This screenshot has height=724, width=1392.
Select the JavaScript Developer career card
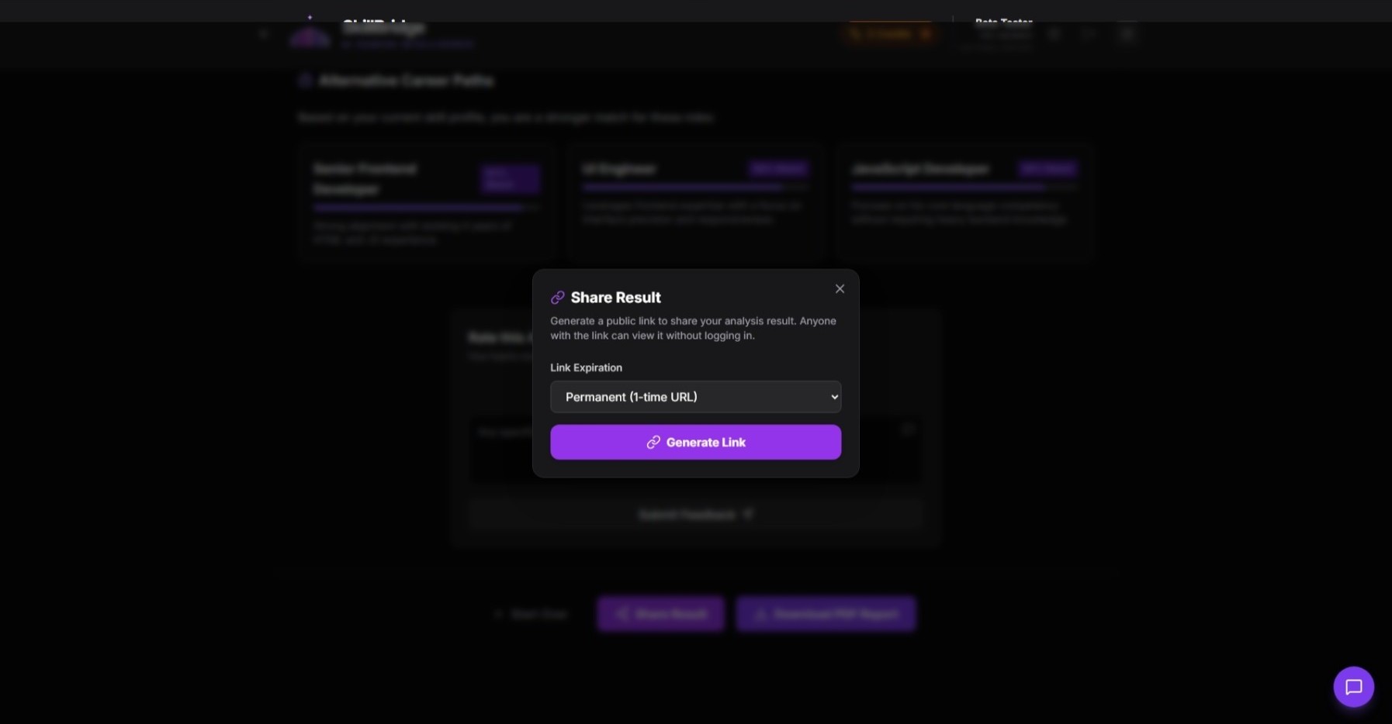964,203
